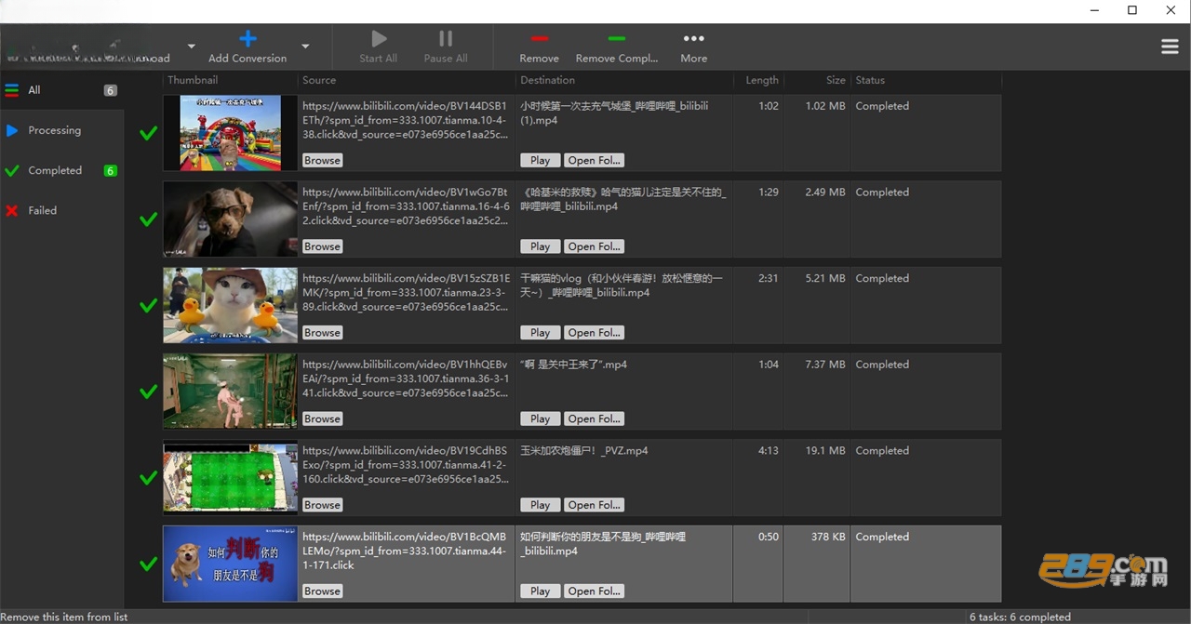1191x624 pixels.
Task: Select the bouncy castle video thumbnail
Action: click(x=231, y=133)
